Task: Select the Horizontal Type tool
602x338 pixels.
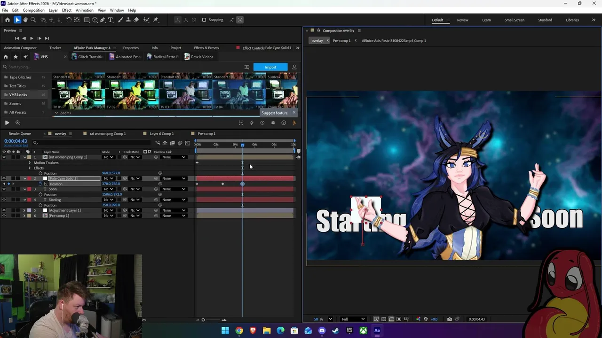Action: 111,20
